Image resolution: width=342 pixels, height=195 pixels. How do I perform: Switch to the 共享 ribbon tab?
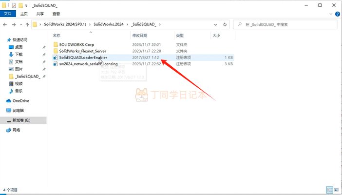pos(40,14)
